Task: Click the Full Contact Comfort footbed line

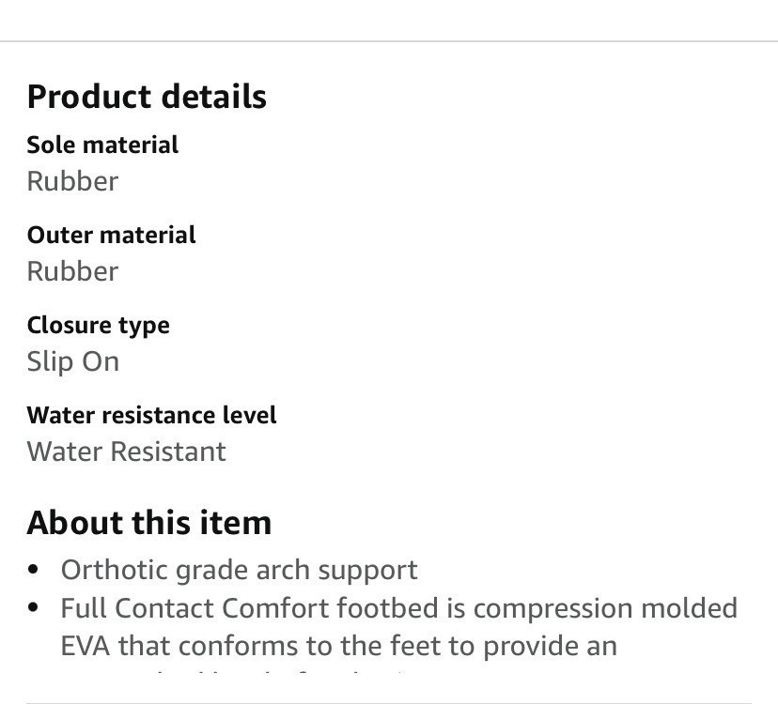Action: [x=399, y=608]
